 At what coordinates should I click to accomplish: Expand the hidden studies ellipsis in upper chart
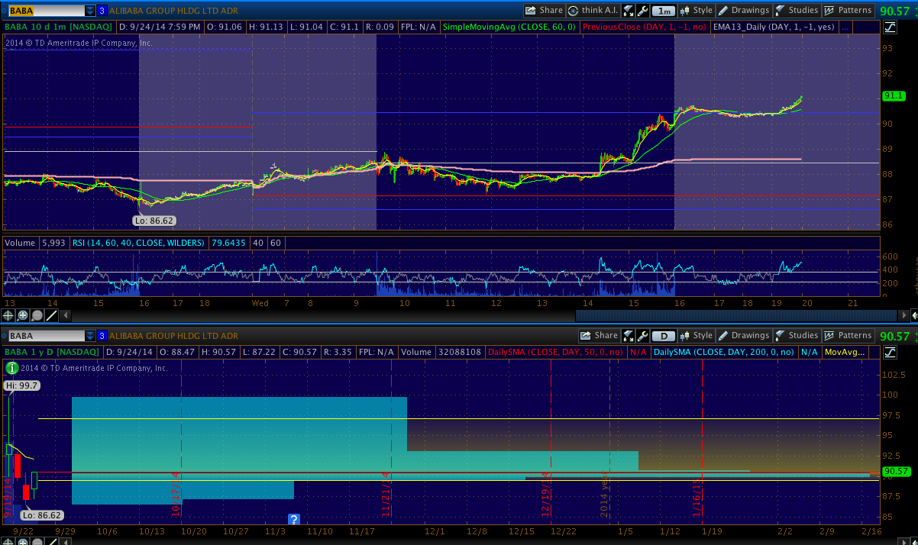tap(845, 27)
